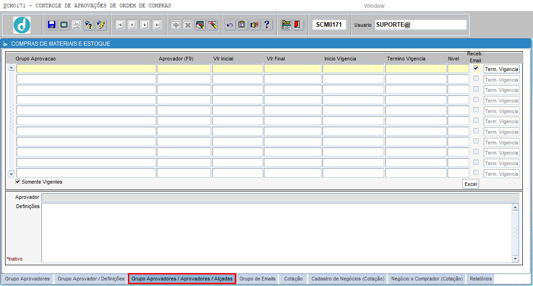
Task: Toggle Receb. Email checkbox in second row
Action: [x=476, y=78]
